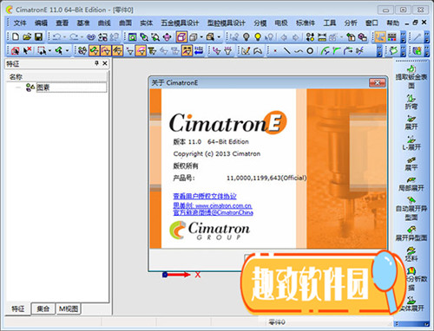Toggle the highlighted orange icon beside the RGB icon
This screenshot has width=434, height=331.
coord(380,36)
